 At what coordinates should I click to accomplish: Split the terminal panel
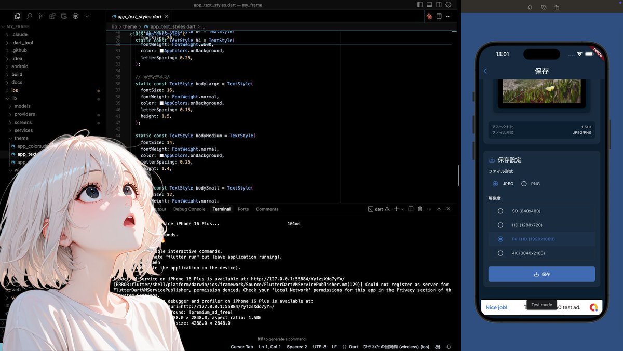pyautogui.click(x=411, y=209)
